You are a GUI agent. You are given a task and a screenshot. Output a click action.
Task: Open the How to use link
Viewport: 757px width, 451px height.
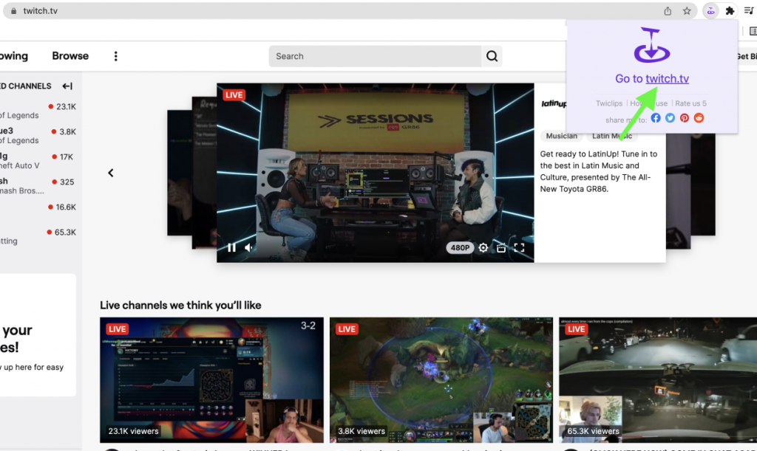(x=649, y=103)
